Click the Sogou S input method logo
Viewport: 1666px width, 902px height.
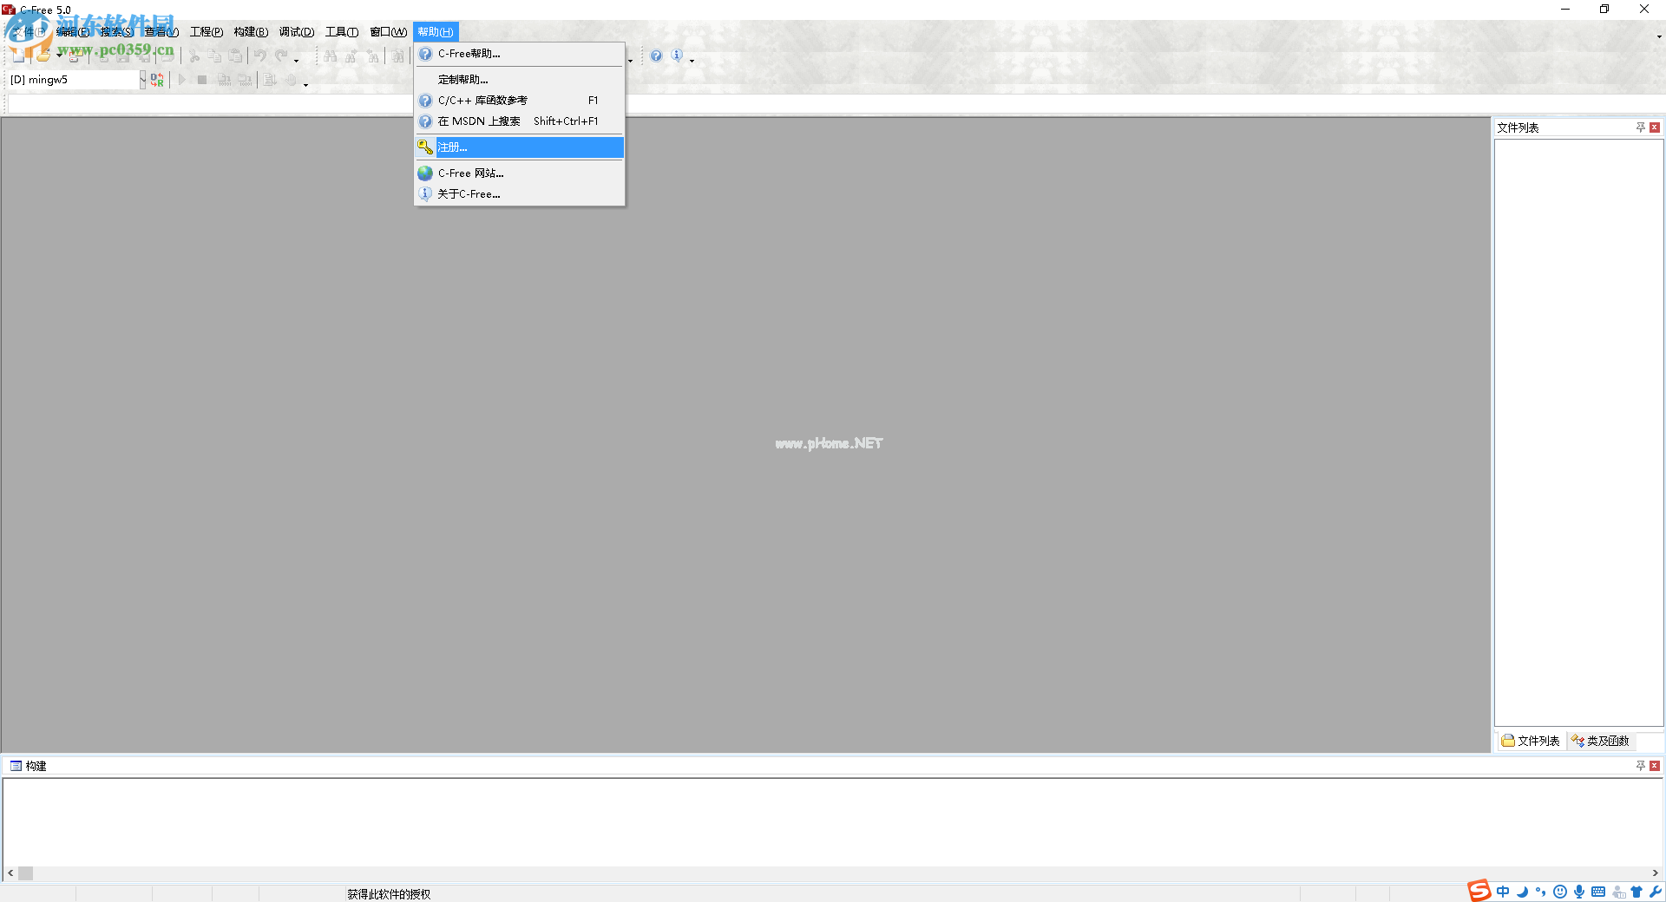1479,891
